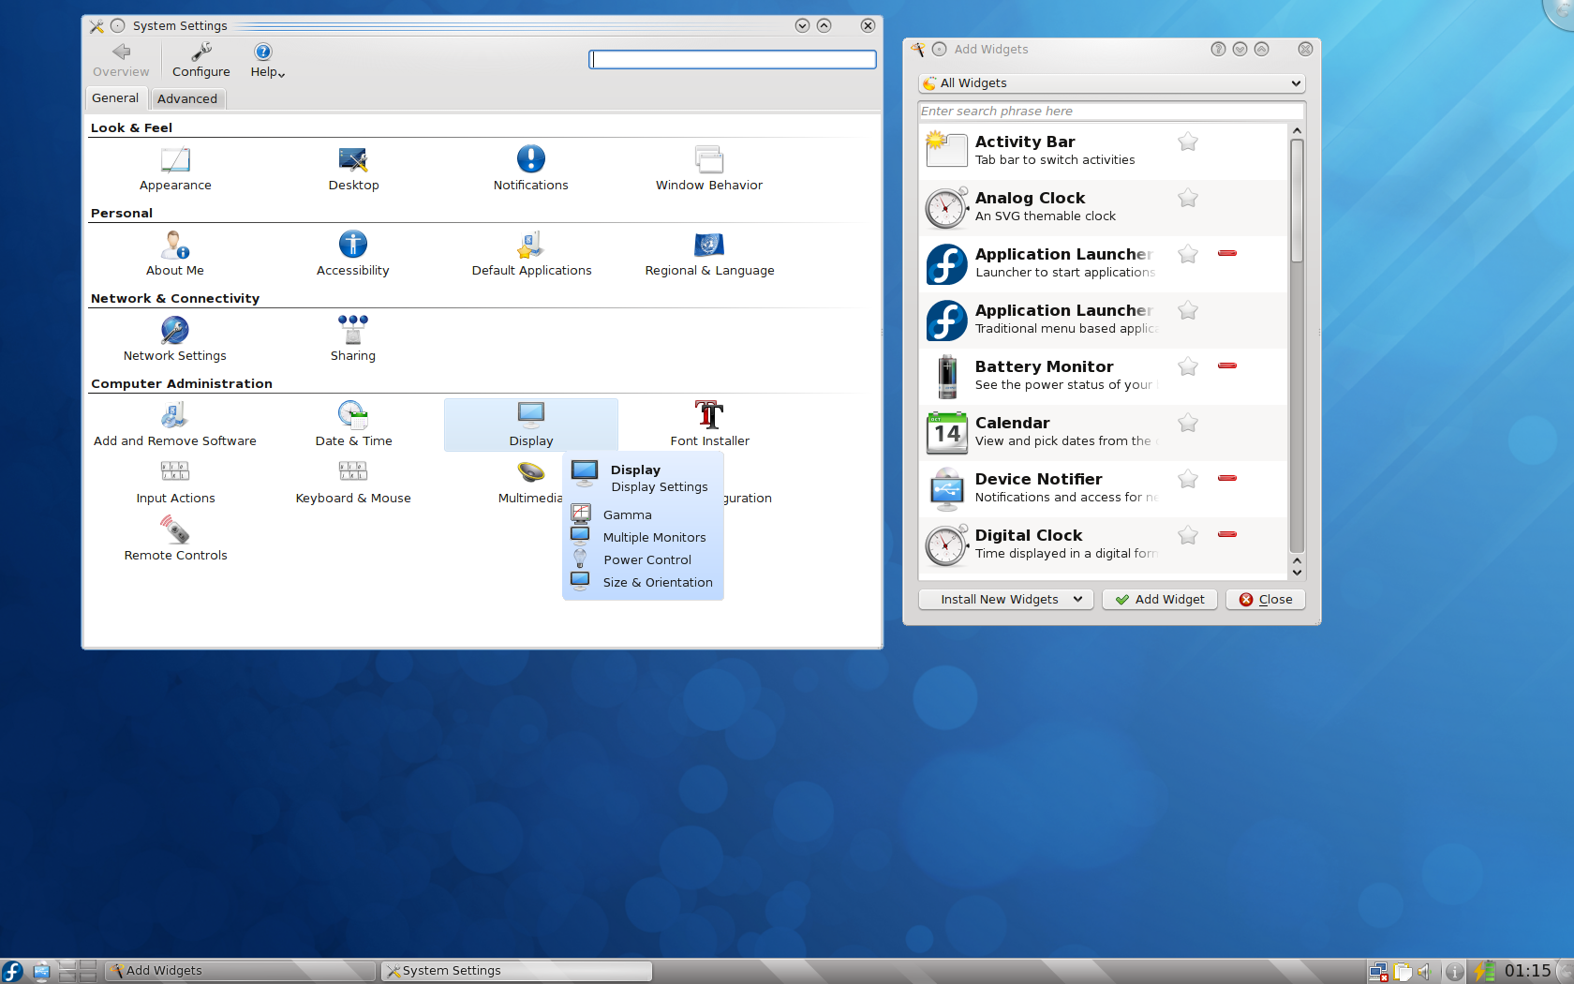
Task: Open the Help dropdown in toolbar
Action: click(x=267, y=60)
